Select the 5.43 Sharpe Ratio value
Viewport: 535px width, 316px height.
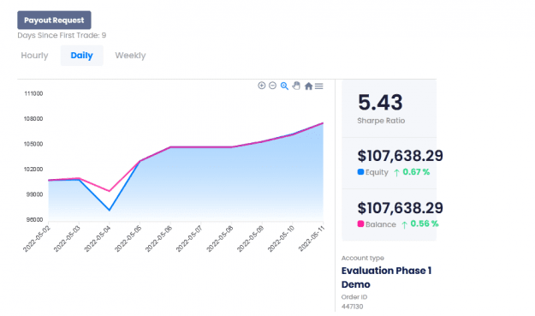(380, 103)
